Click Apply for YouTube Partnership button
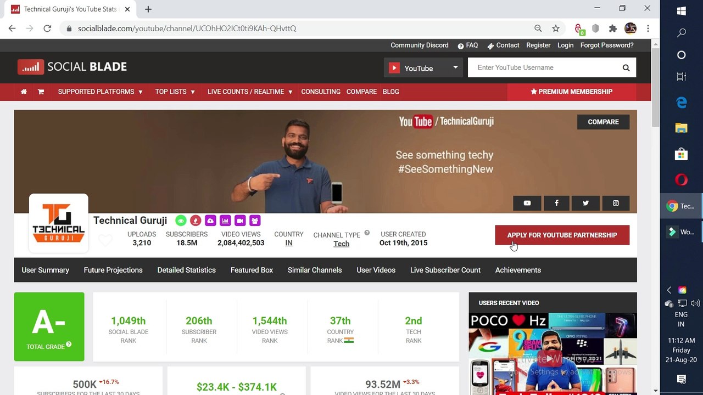This screenshot has height=395, width=703. [562, 235]
